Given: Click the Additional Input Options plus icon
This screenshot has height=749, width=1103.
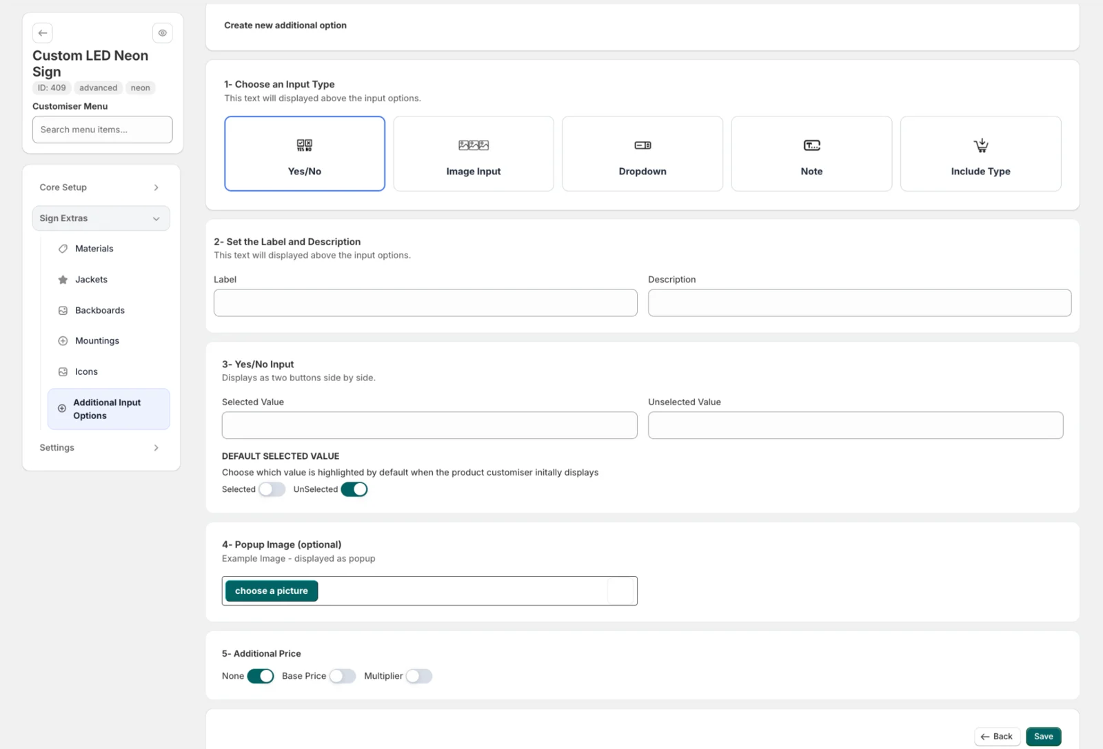Looking at the screenshot, I should coord(62,409).
